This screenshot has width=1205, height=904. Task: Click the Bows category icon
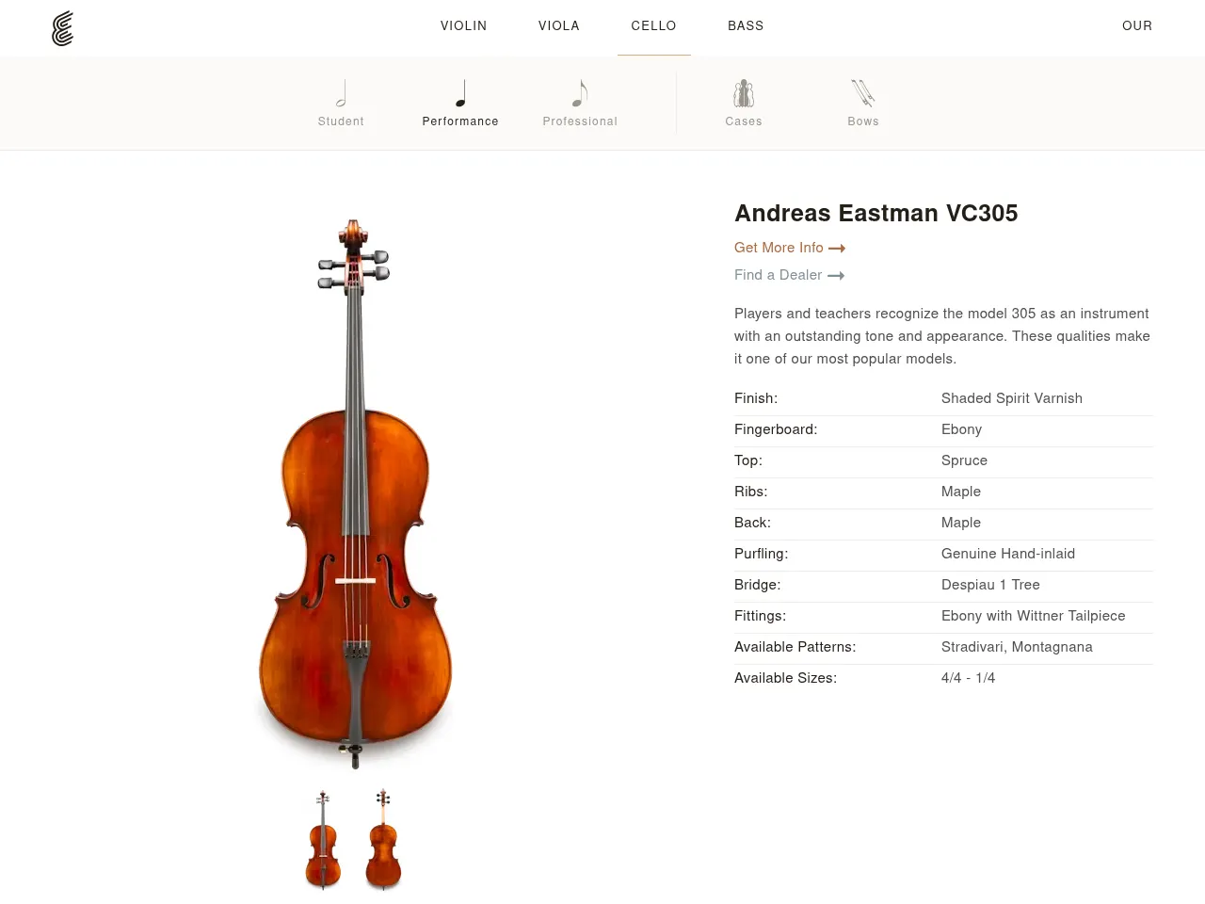pos(863,92)
